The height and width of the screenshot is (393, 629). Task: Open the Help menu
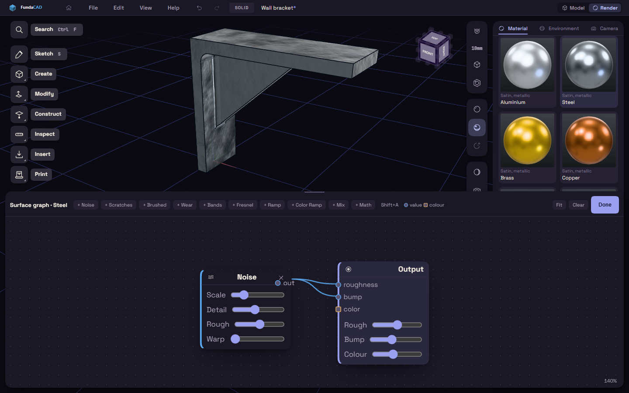coord(173,8)
